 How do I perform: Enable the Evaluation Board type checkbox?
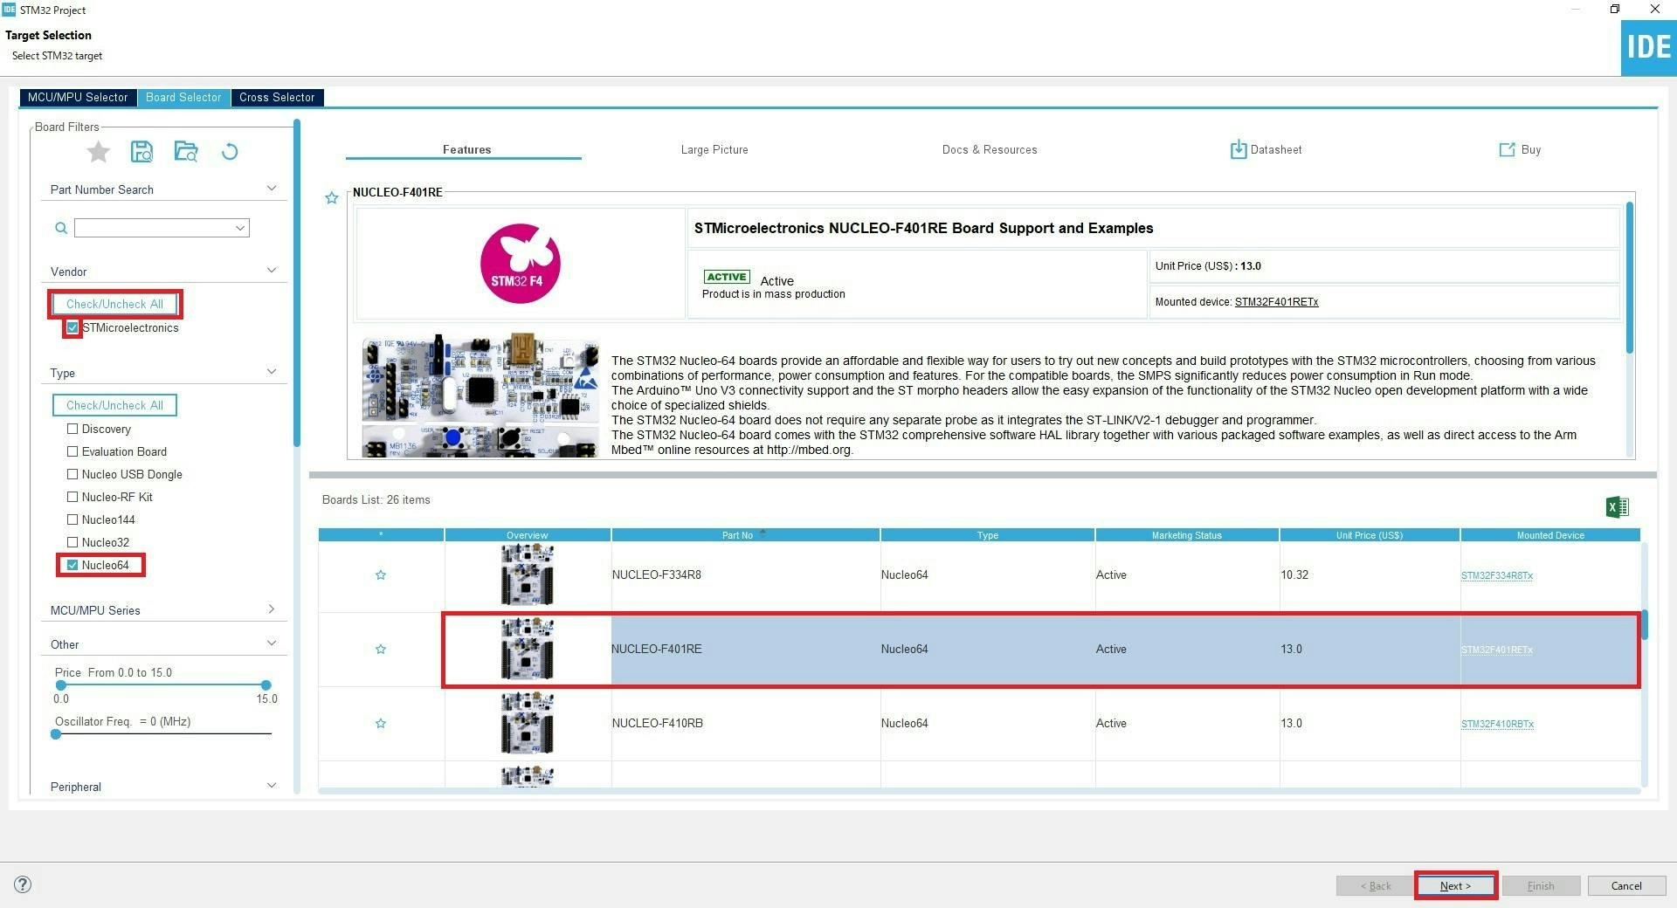click(72, 451)
